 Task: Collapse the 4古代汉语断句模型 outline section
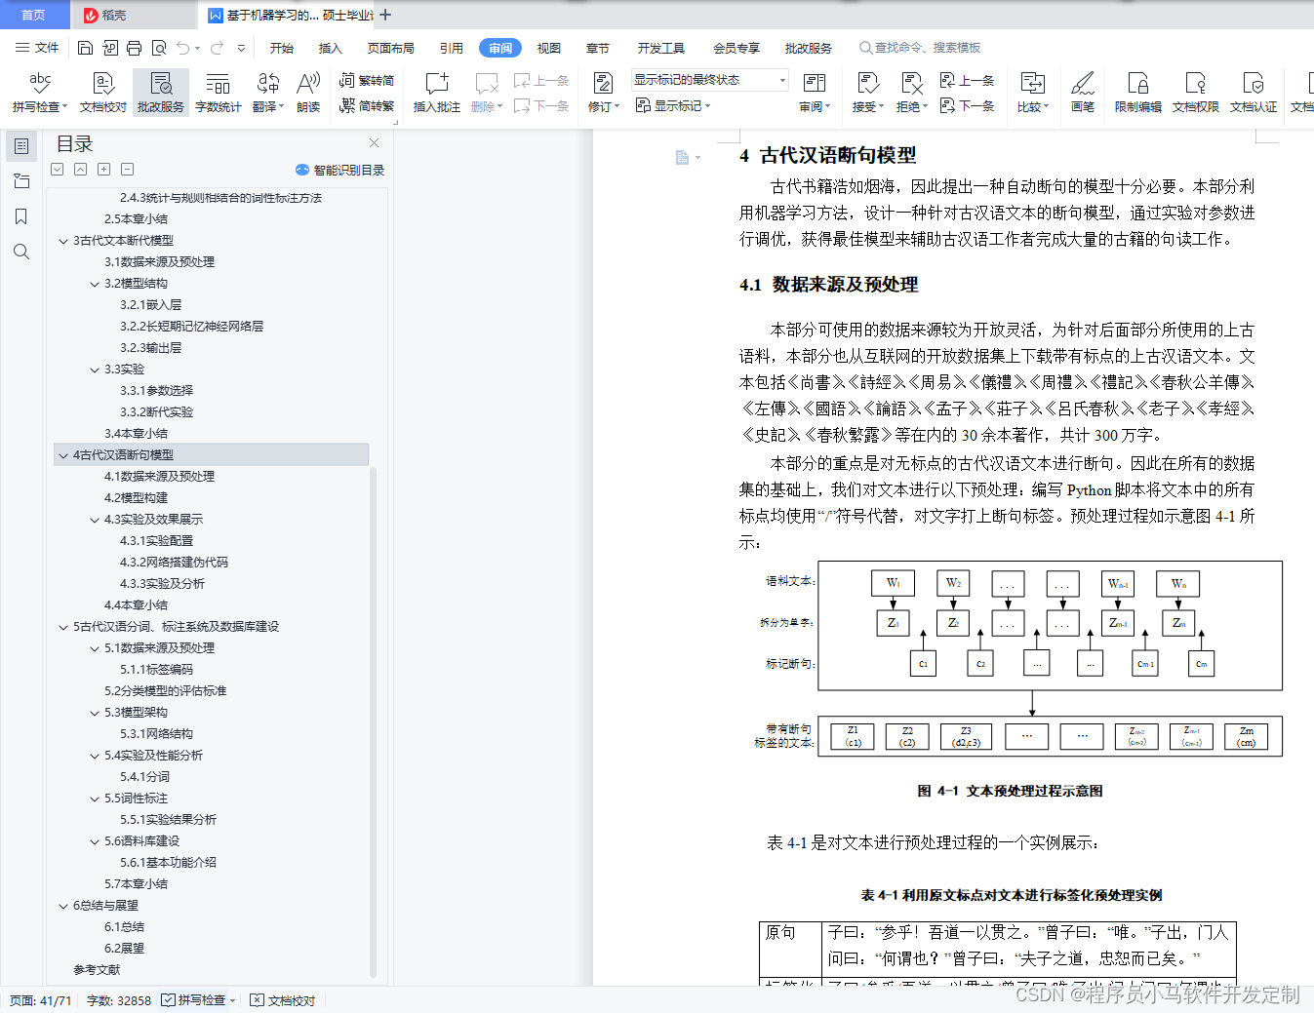(62, 454)
